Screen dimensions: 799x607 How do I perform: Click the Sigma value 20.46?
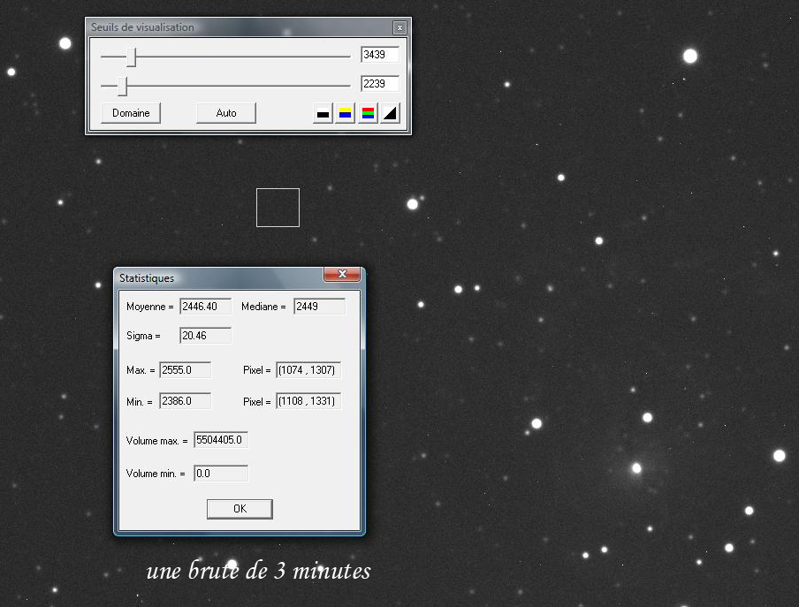[x=205, y=336]
